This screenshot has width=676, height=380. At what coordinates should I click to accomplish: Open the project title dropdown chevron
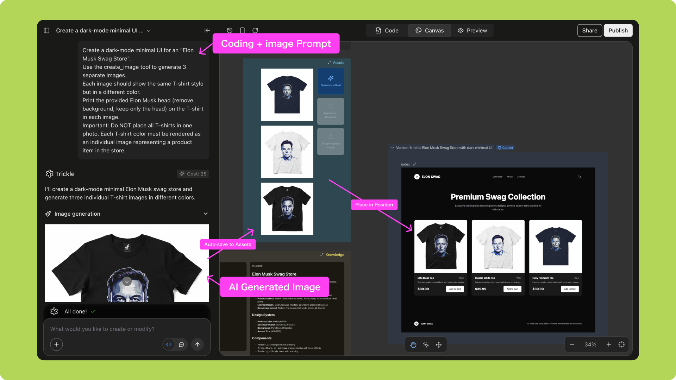149,31
